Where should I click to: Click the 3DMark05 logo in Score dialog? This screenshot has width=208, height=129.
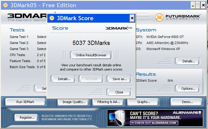coord(119,28)
